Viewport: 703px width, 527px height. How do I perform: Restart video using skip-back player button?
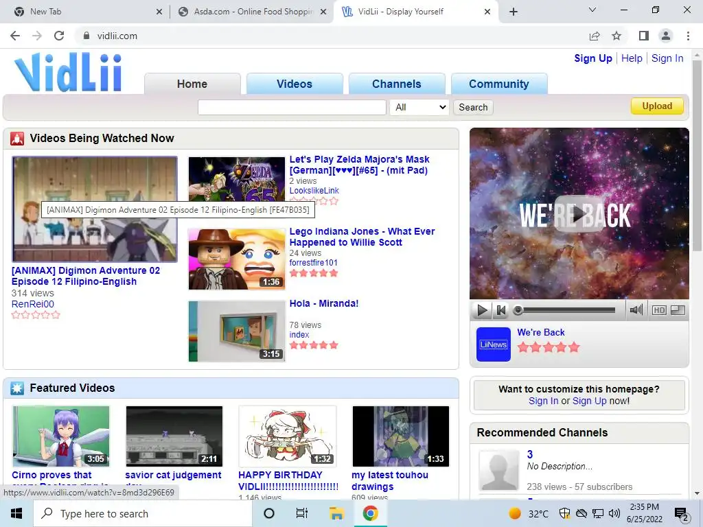point(500,310)
